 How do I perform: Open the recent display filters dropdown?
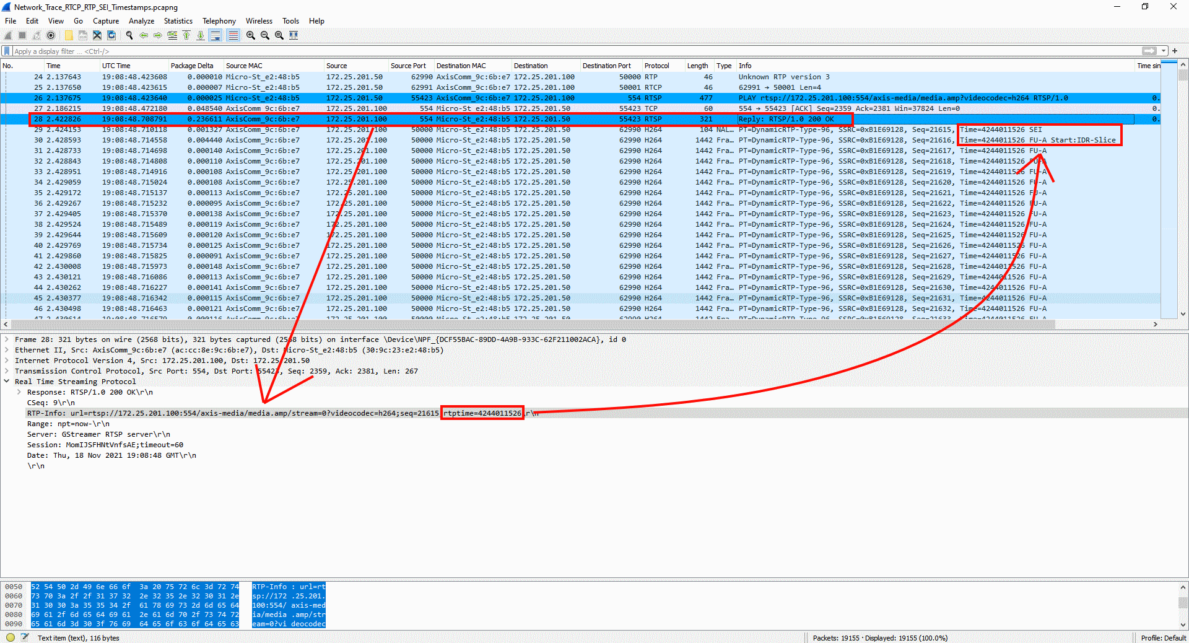pyautogui.click(x=1164, y=51)
